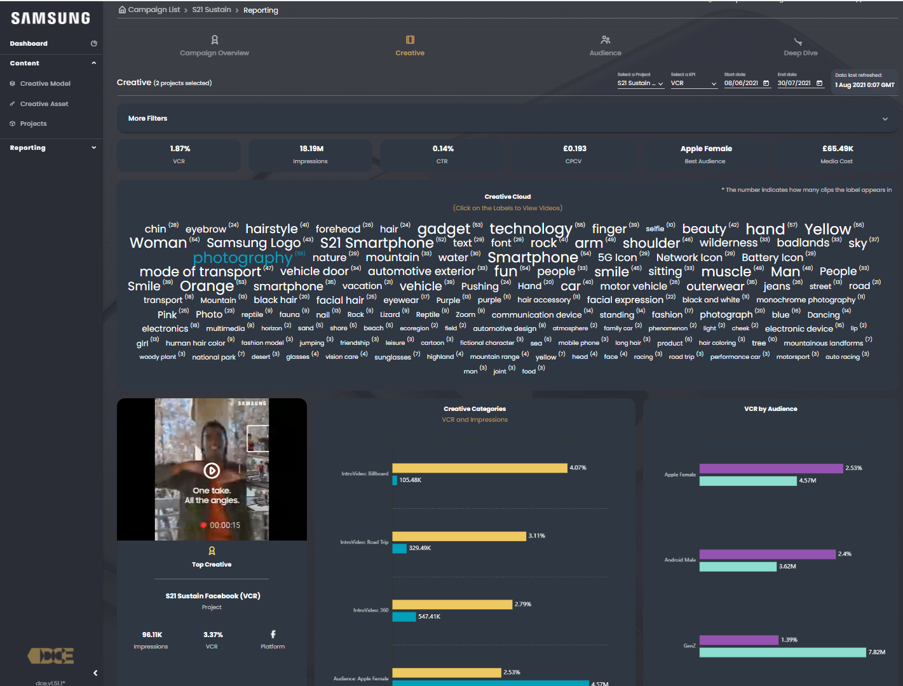Click the 'mode of transport' cloud label

(200, 271)
